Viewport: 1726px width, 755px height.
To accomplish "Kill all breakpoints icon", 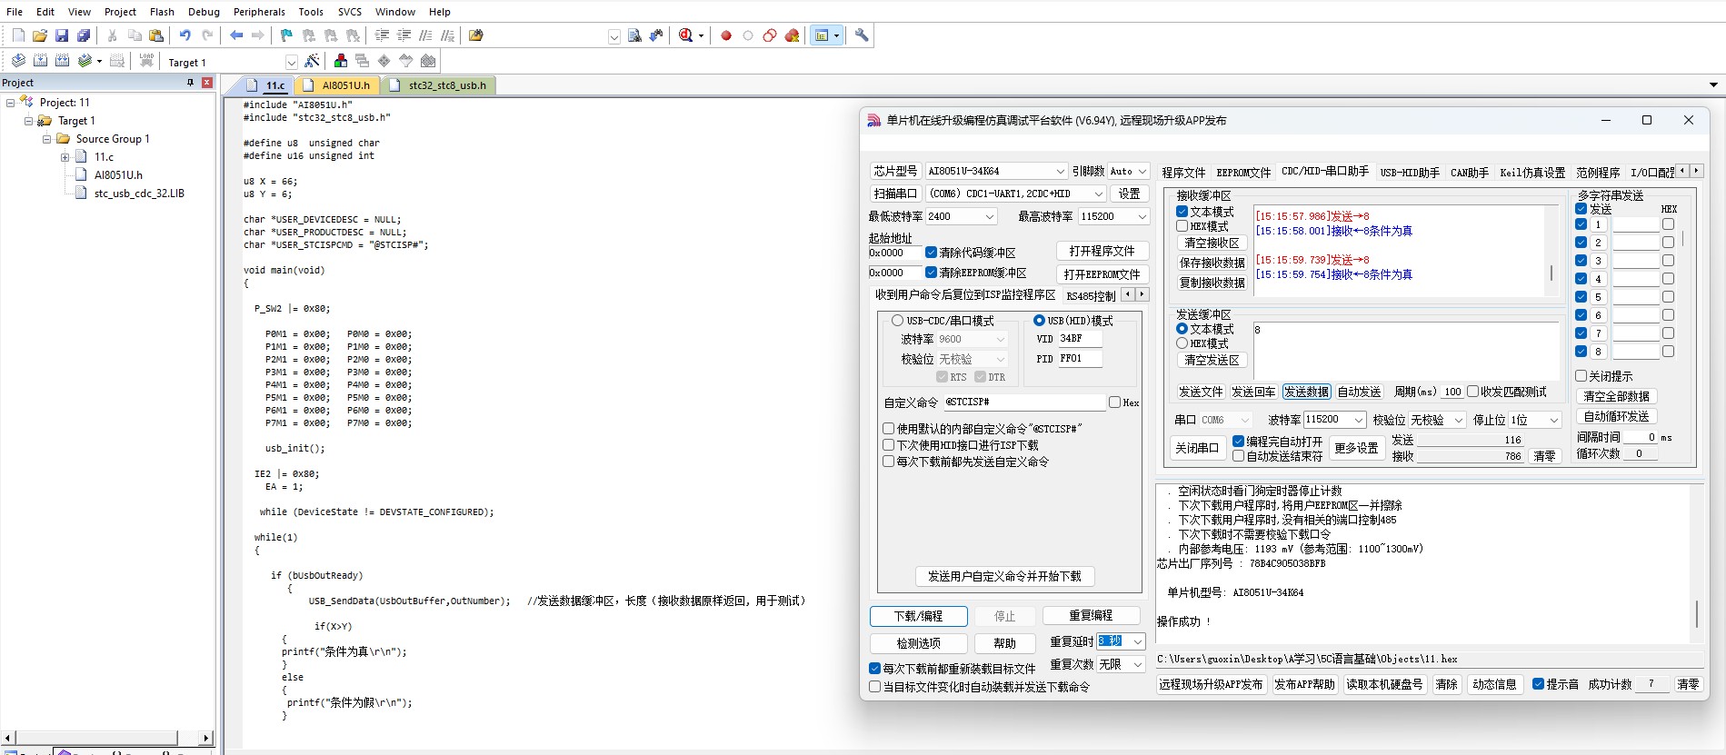I will point(792,35).
